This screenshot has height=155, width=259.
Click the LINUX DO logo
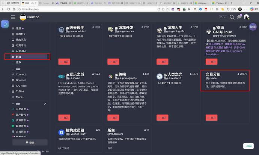pyautogui.click(x=30, y=17)
